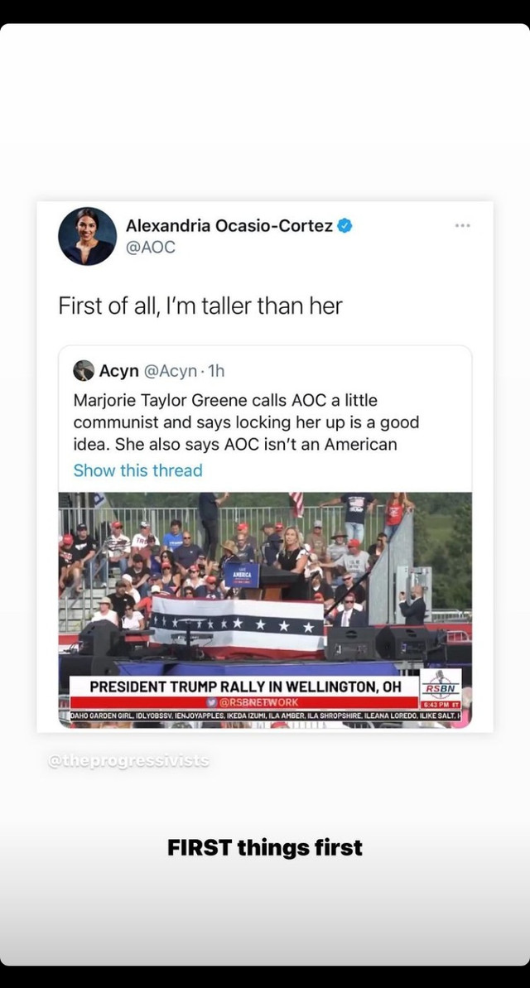Click the 6:43 PM ET time label
This screenshot has height=988, width=530.
[441, 705]
